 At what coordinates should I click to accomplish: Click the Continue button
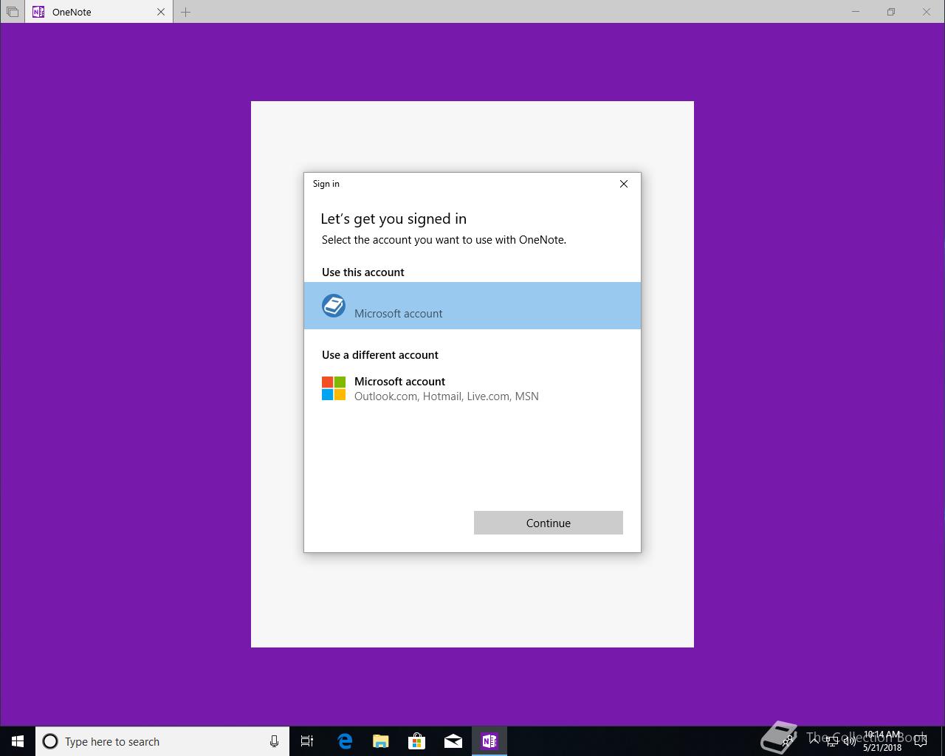pos(549,523)
